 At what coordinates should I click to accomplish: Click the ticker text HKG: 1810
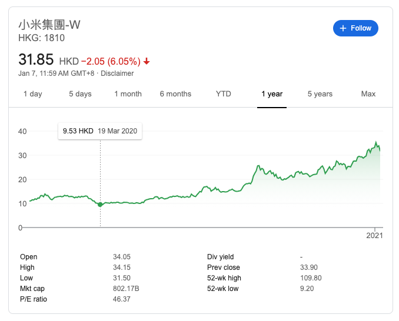41,38
